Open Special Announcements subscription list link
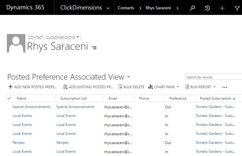The width and height of the screenshot is (242, 156). pyautogui.click(x=75, y=107)
